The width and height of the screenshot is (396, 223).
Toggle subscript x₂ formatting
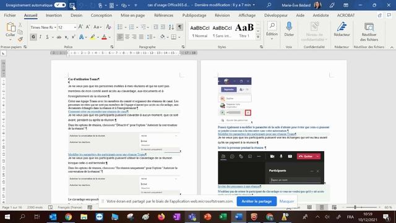point(66,37)
